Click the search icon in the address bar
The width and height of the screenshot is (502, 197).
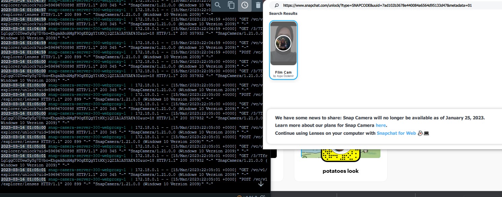point(276,6)
